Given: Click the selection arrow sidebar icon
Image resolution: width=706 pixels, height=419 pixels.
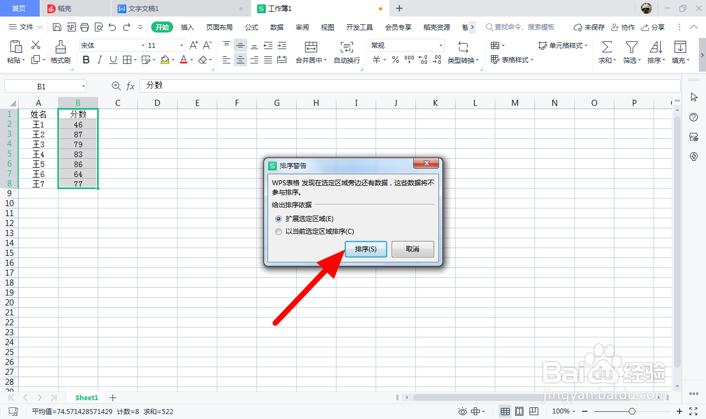Looking at the screenshot, I should (694, 97).
